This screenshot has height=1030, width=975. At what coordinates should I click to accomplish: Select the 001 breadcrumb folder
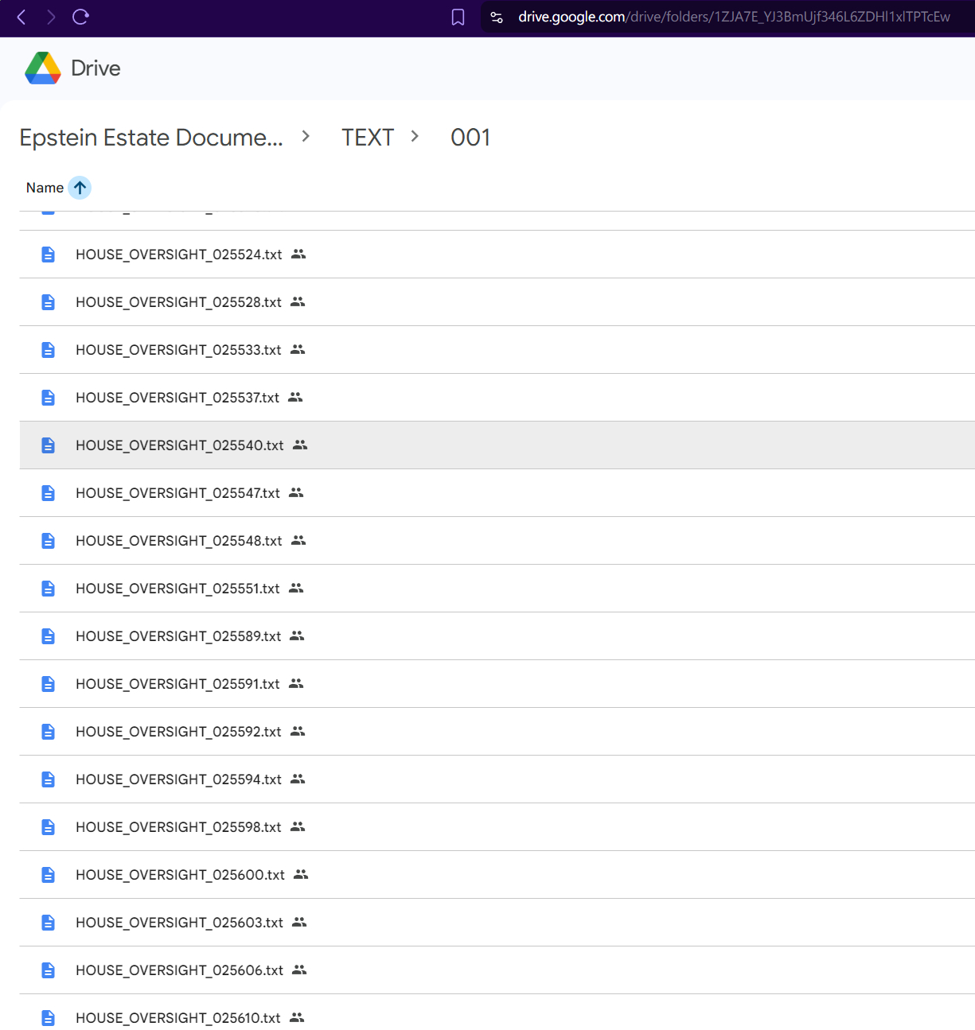tap(470, 138)
